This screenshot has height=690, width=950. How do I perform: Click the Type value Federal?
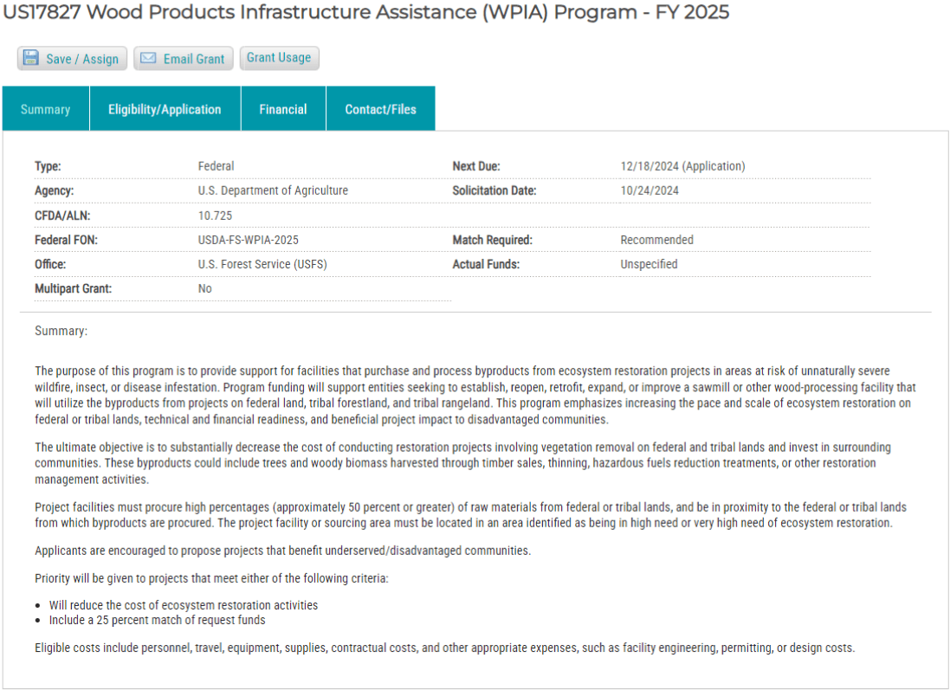(x=216, y=165)
